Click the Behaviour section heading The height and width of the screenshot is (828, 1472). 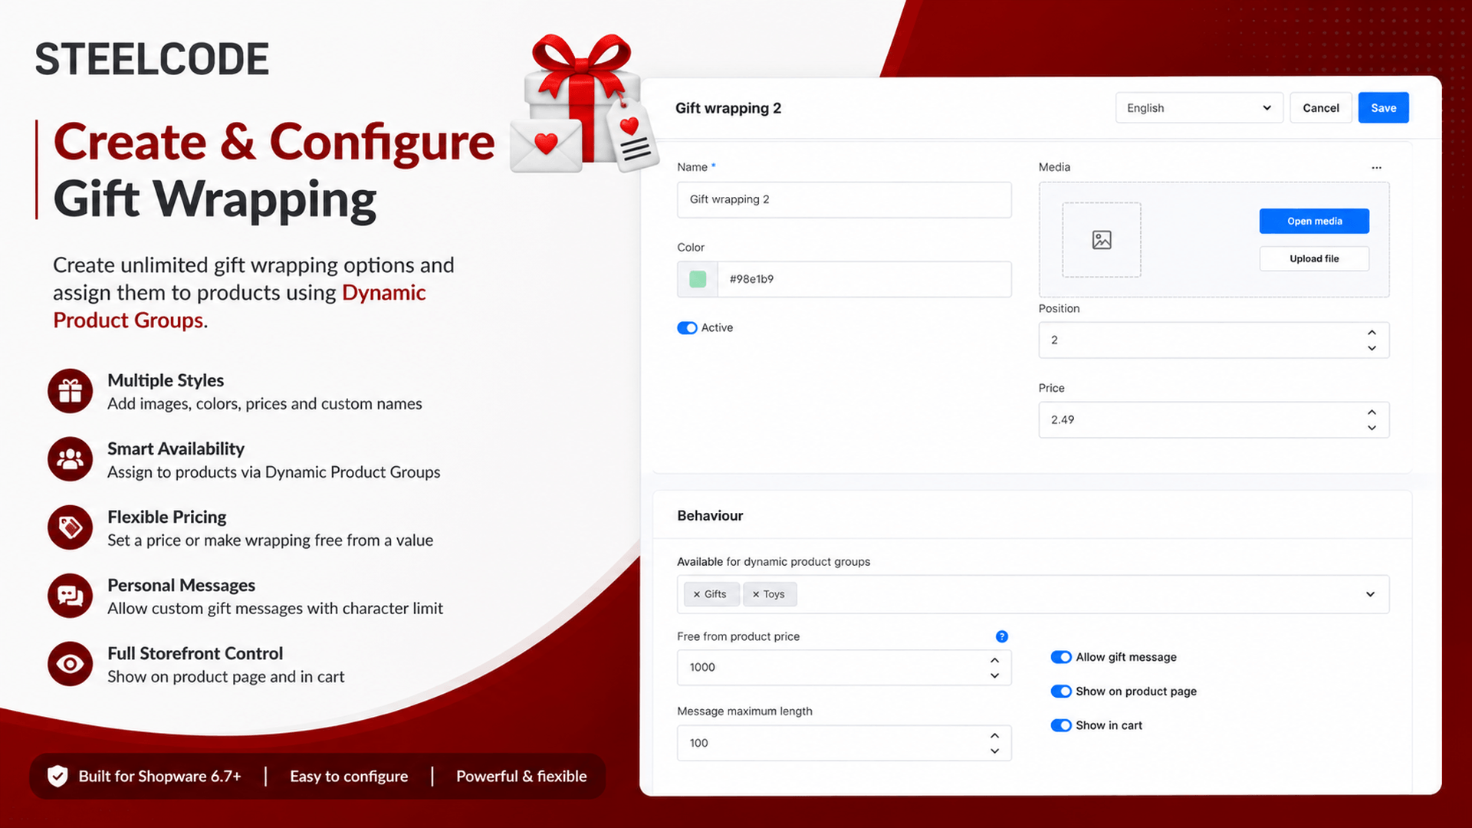710,516
